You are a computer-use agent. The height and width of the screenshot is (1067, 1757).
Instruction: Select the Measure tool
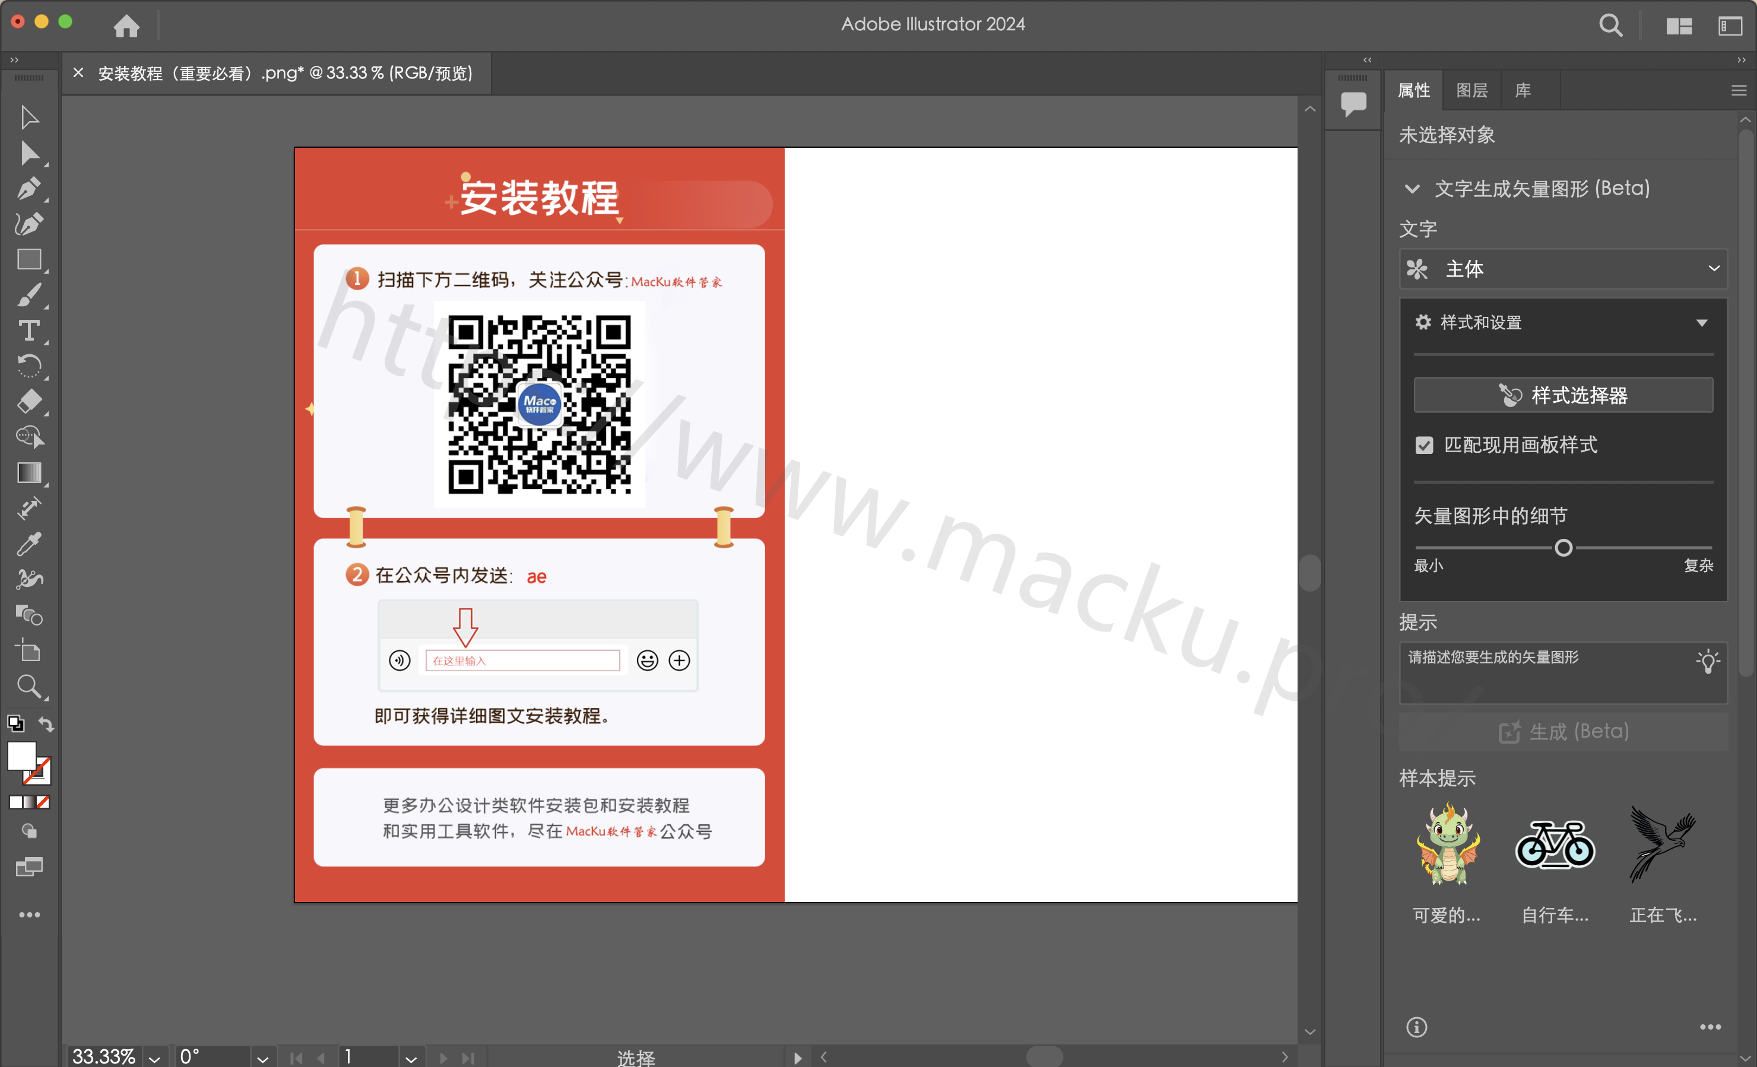29,508
